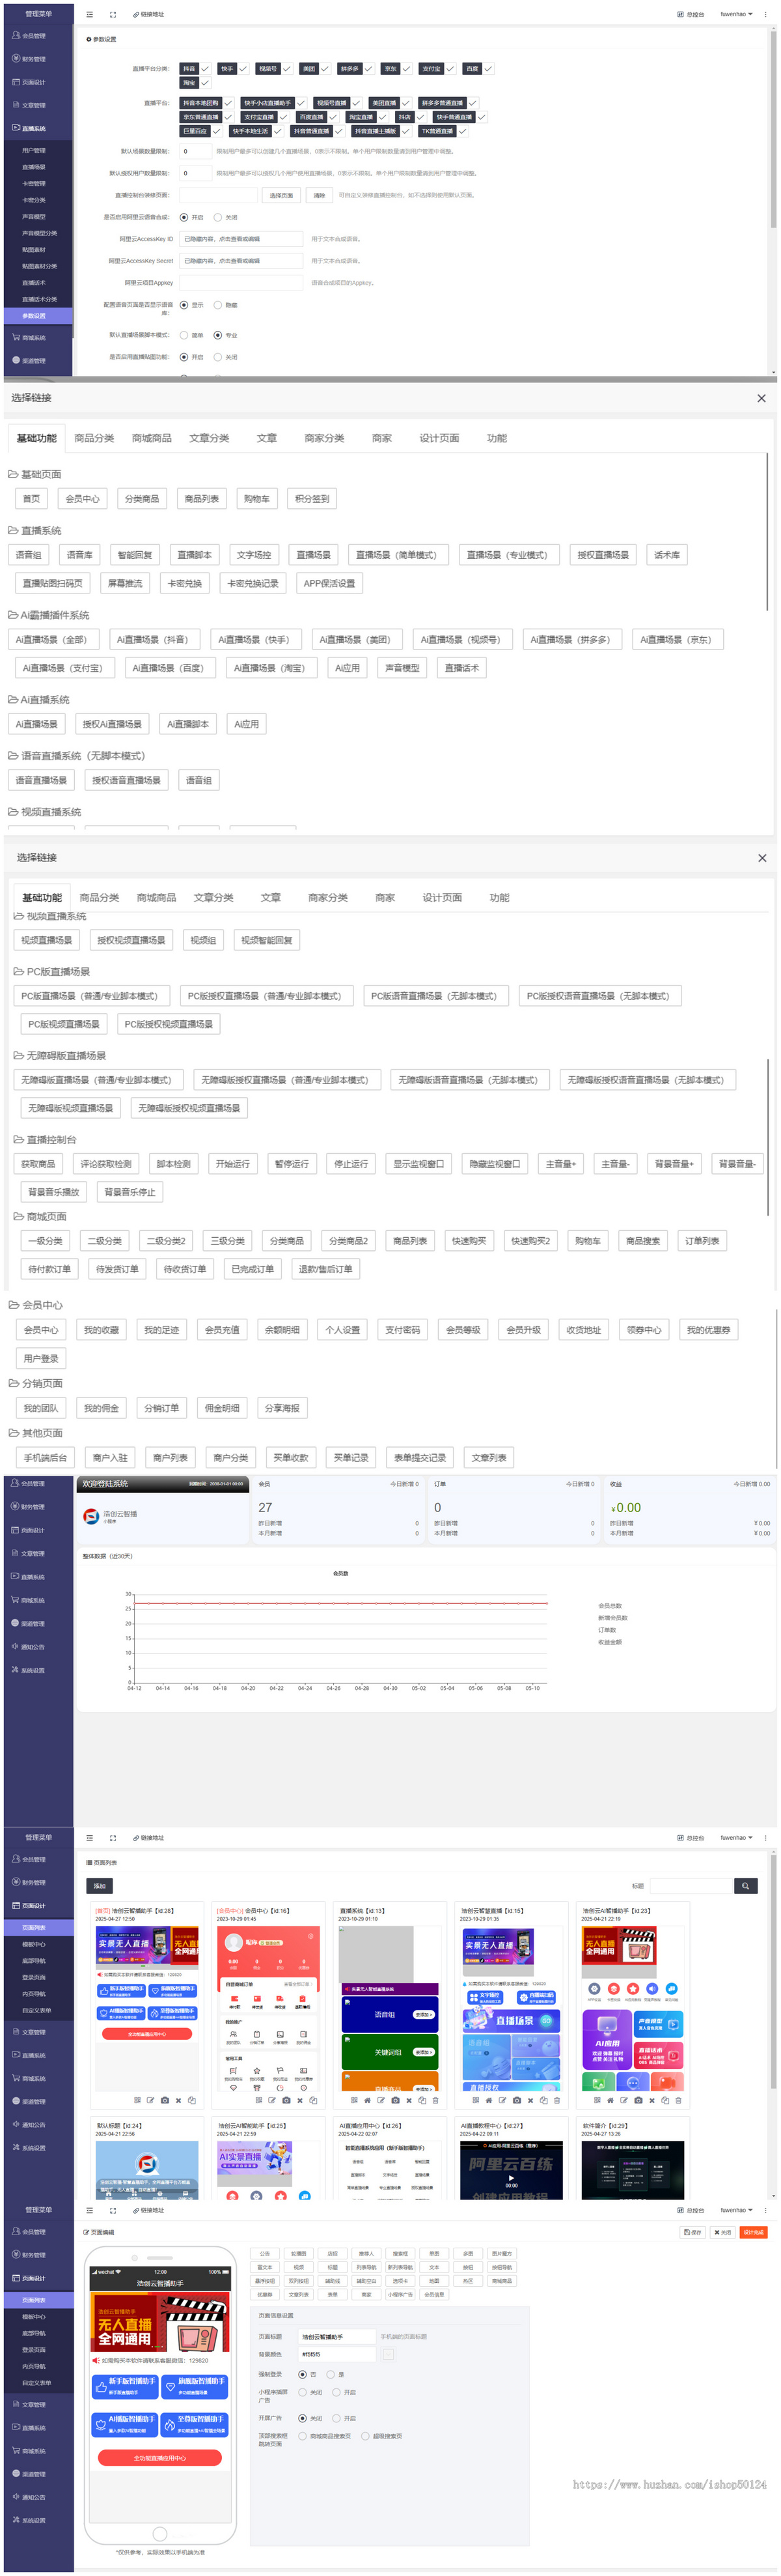The image size is (781, 2576).
Task: Click 阿里云AccessKey ID input field
Action: tap(241, 239)
